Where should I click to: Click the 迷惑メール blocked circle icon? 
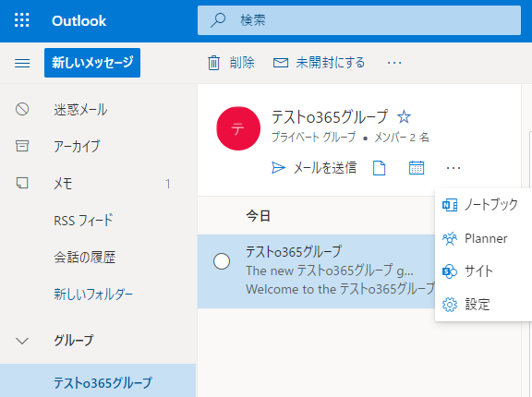pyautogui.click(x=22, y=109)
